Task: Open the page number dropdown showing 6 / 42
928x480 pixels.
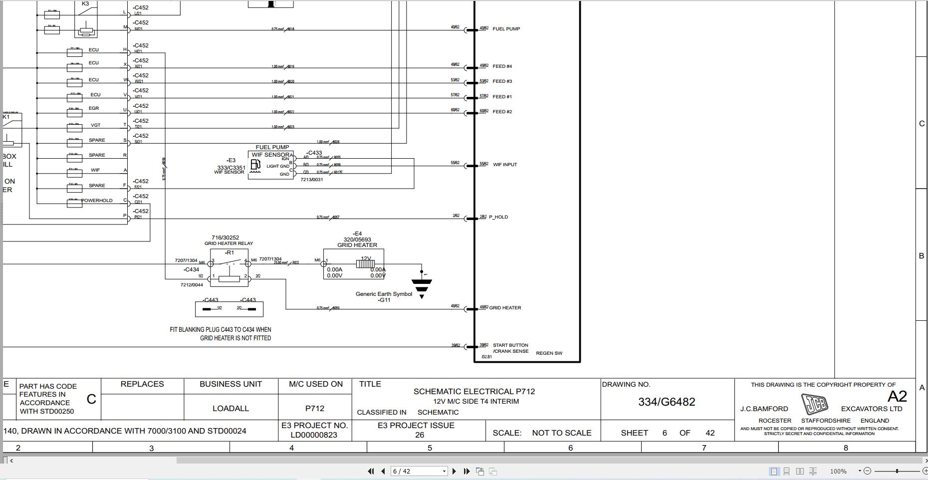Action: click(444, 471)
